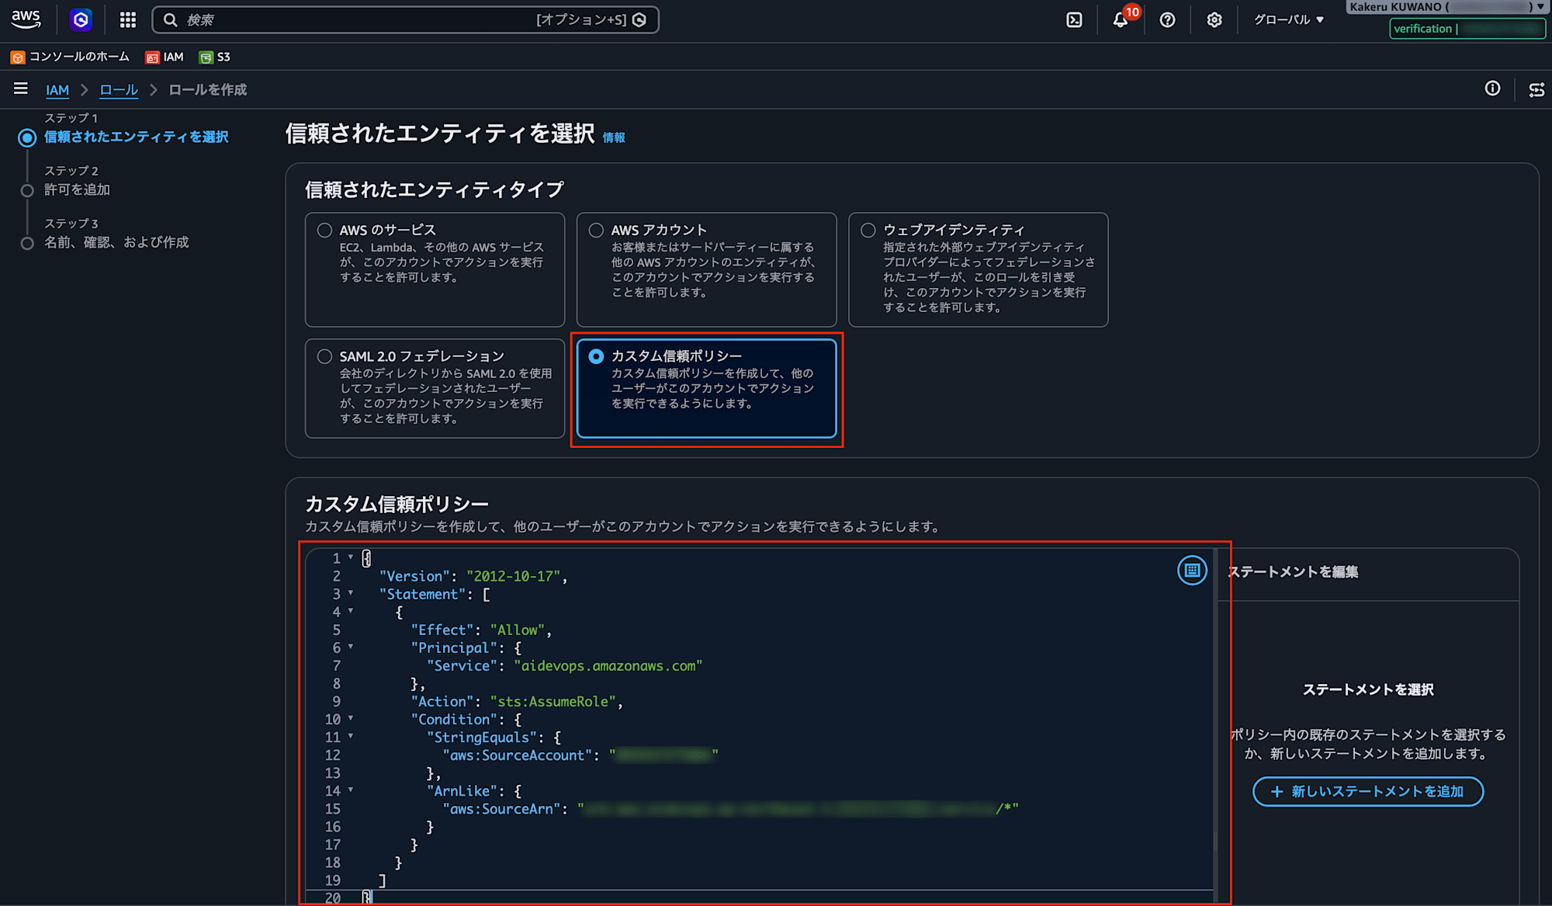Collapse the code fold at line 4
This screenshot has height=906, width=1552.
351,611
